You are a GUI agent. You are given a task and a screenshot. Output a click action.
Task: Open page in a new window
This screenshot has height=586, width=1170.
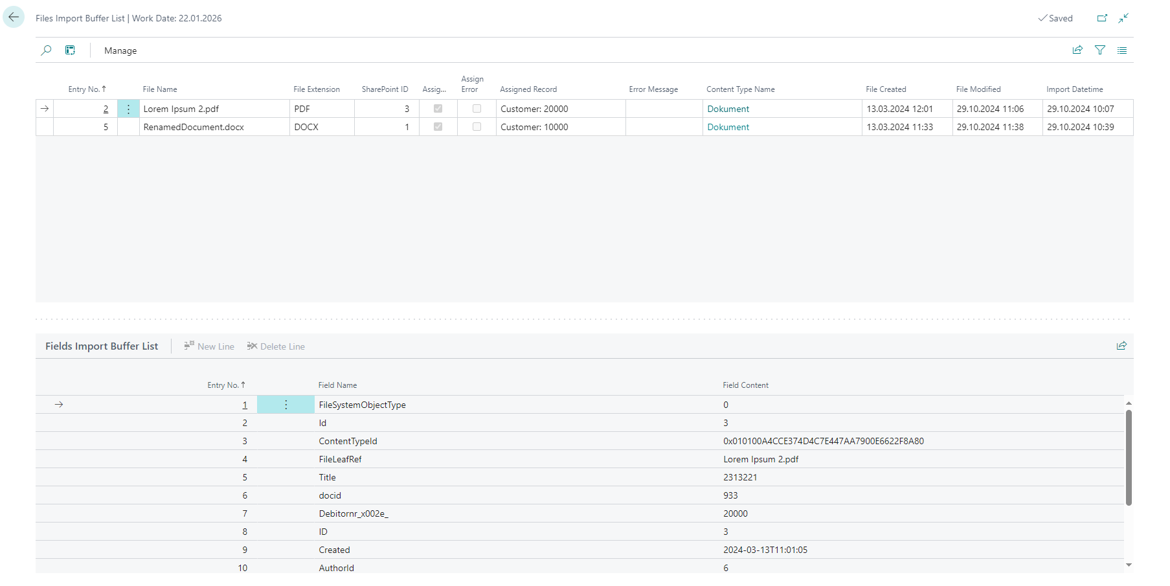click(x=1102, y=18)
